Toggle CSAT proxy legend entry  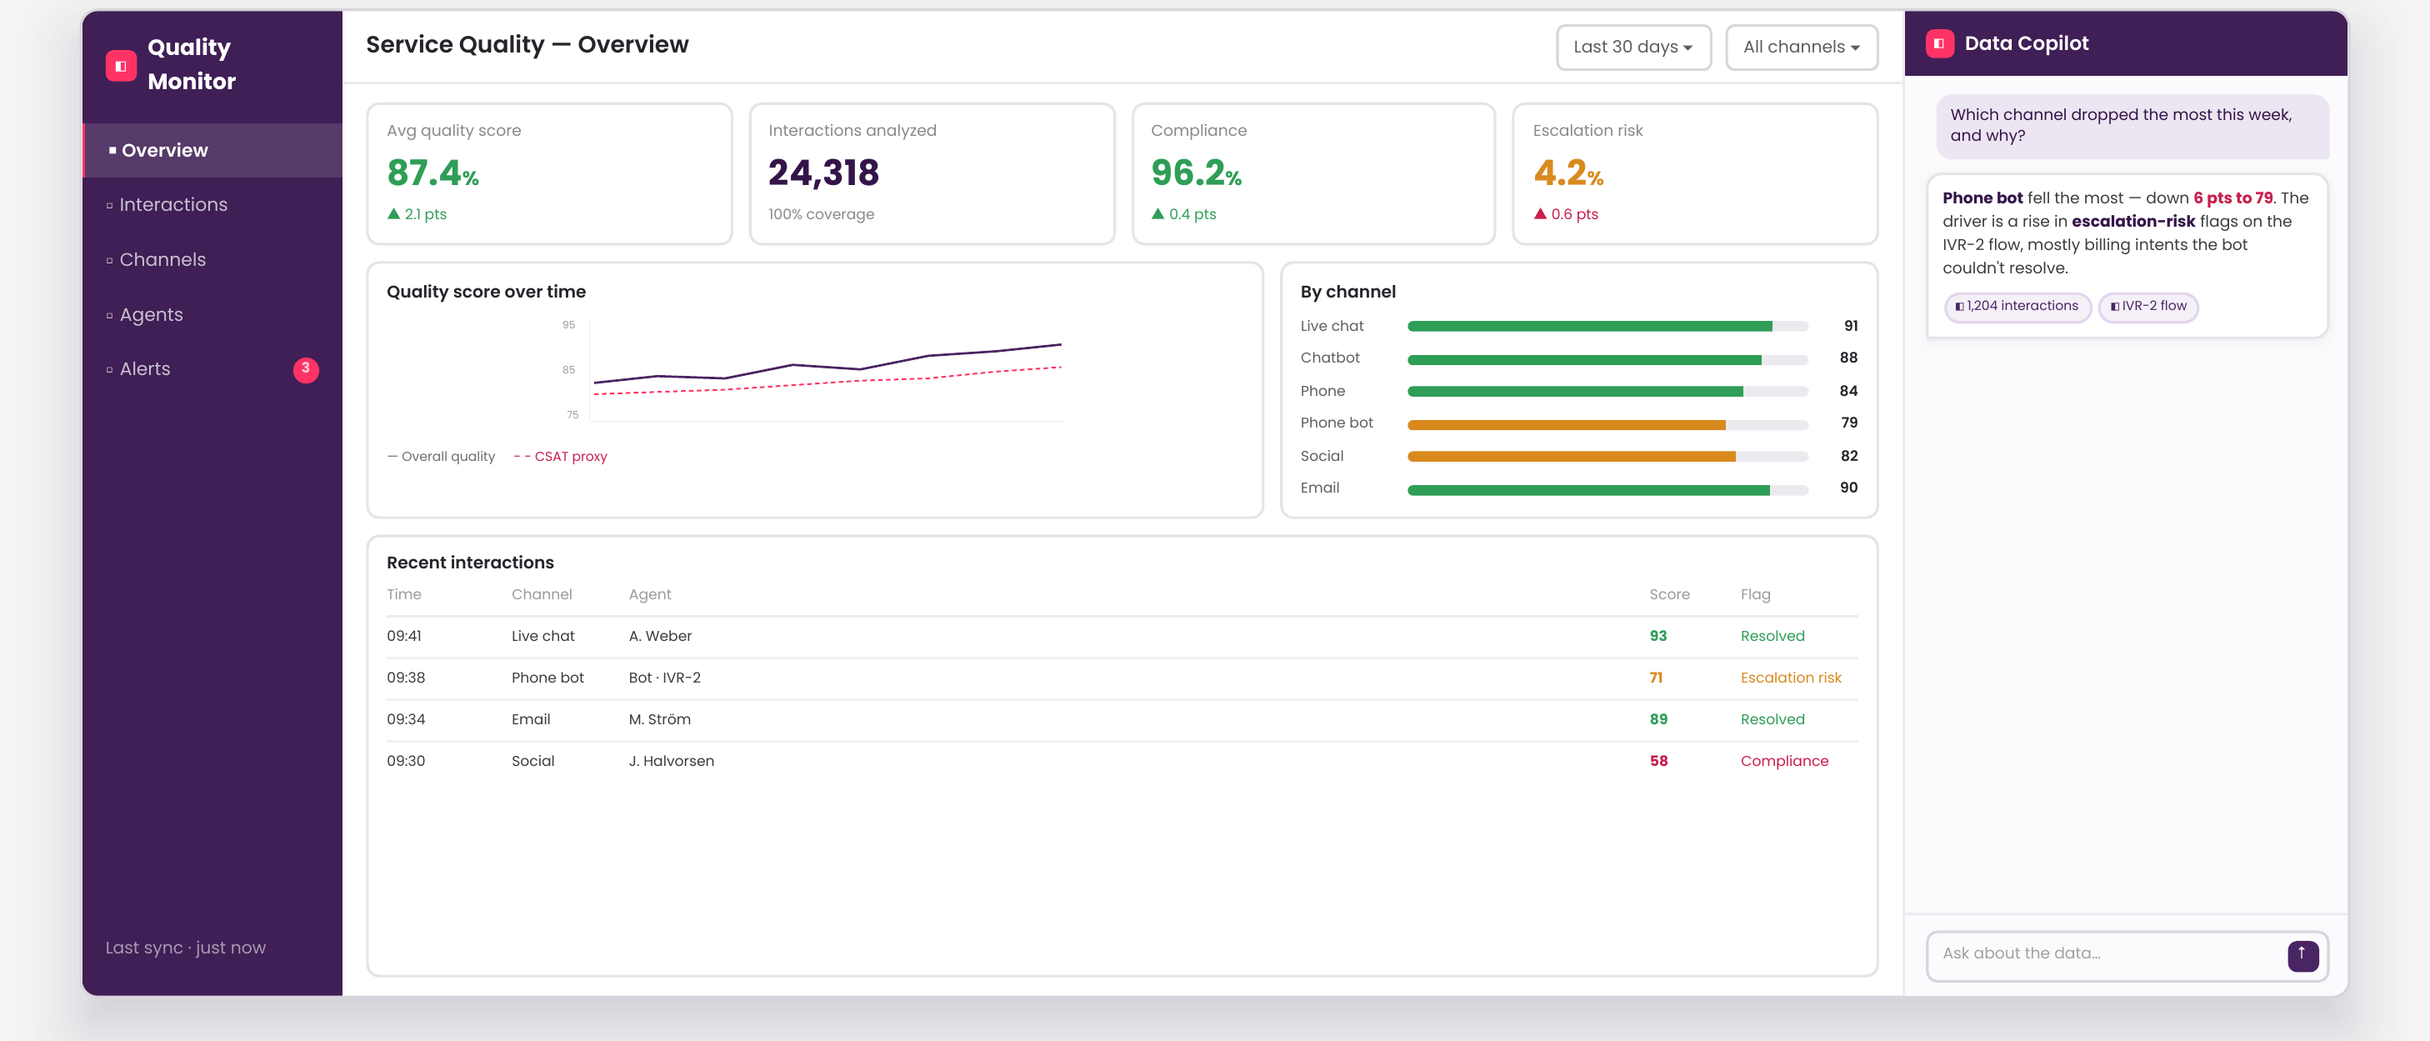tap(560, 457)
